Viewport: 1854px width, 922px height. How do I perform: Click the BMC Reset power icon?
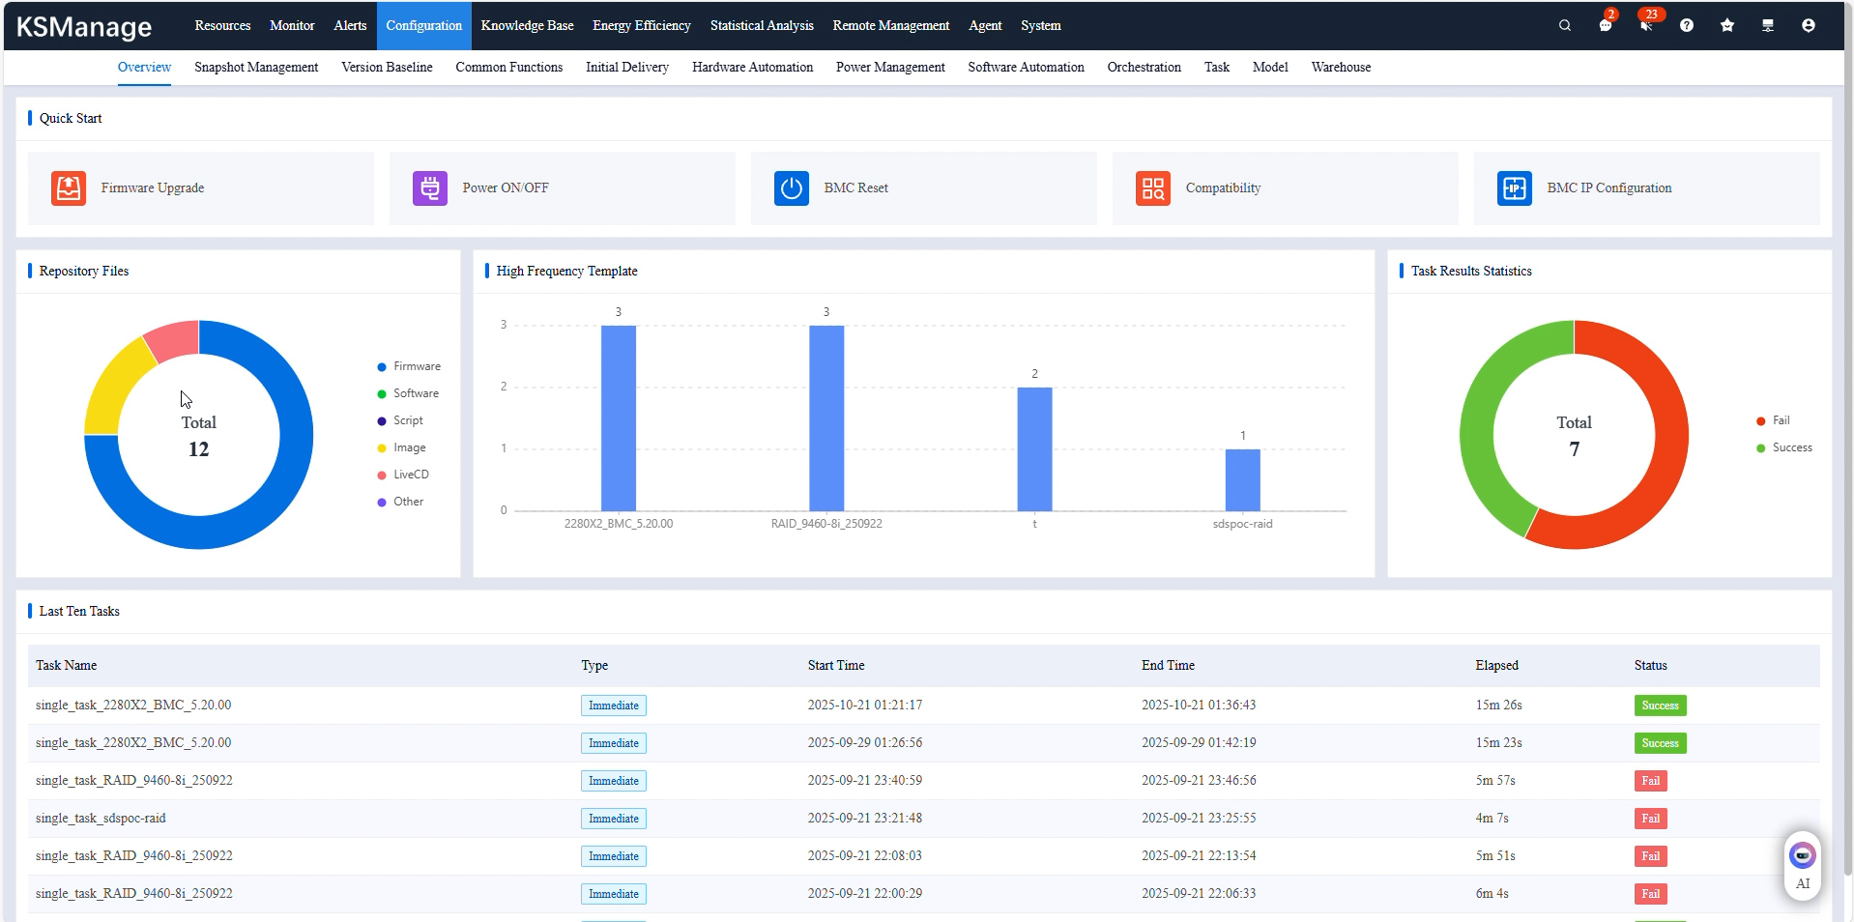click(x=791, y=188)
